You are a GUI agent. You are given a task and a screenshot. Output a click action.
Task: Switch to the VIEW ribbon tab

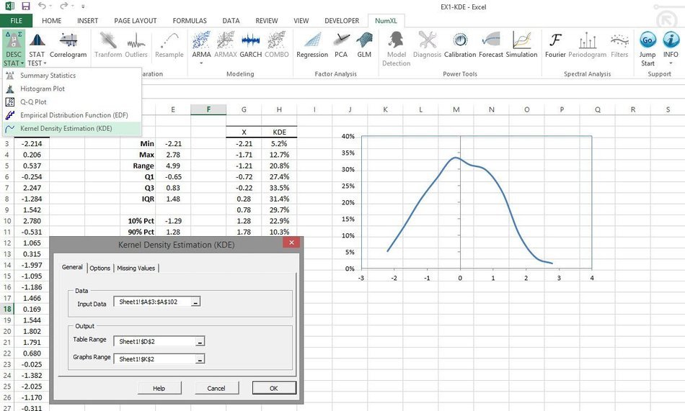click(x=301, y=20)
